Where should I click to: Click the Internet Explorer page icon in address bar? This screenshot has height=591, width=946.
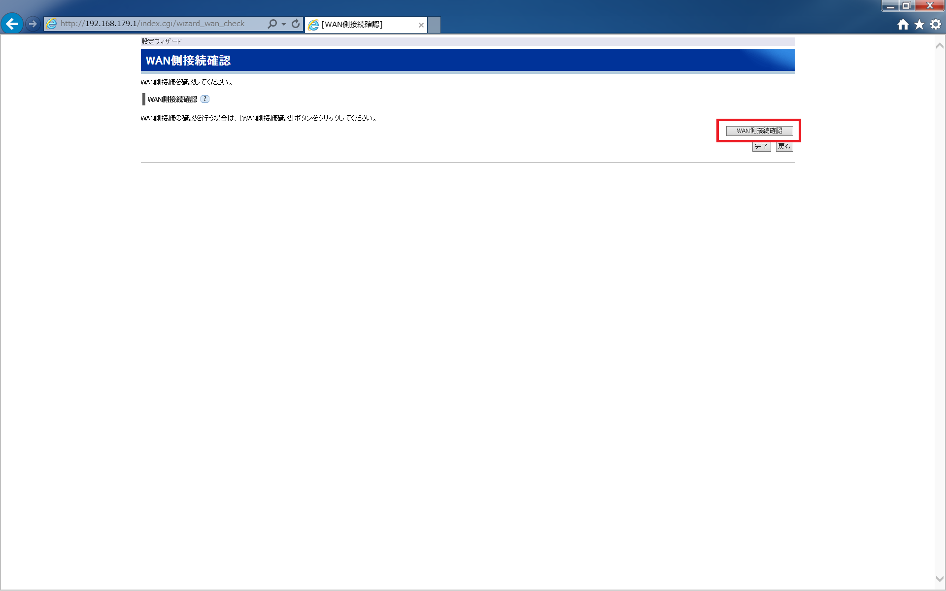52,24
